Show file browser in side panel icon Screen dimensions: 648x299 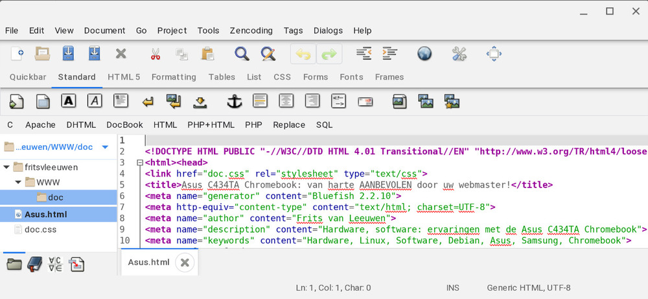pos(14,264)
